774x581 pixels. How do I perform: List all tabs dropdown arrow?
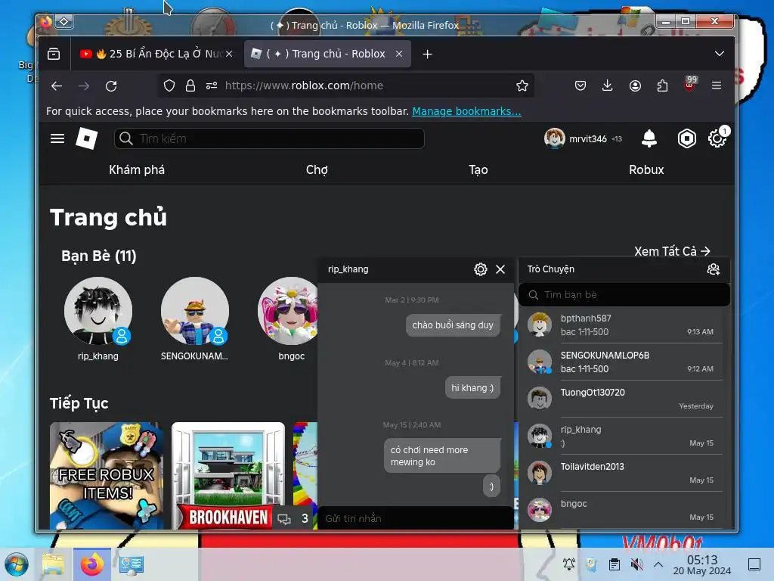[720, 54]
